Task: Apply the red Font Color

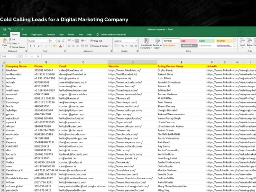Action: pyautogui.click(x=60, y=46)
